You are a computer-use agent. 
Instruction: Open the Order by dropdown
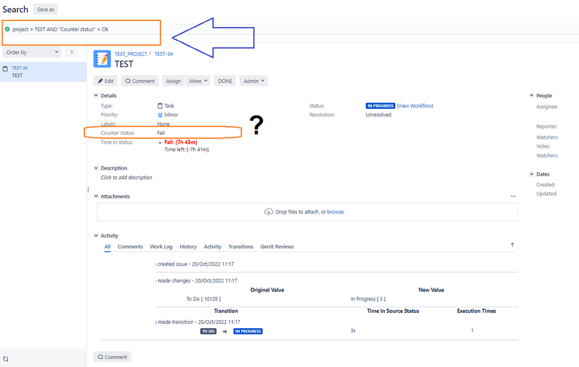pyautogui.click(x=32, y=52)
